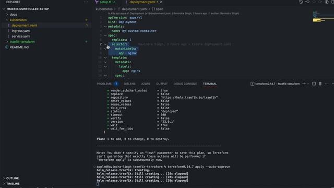The height and width of the screenshot is (188, 334).
Task: Fold the template block at line 10
Action: click(105, 57)
